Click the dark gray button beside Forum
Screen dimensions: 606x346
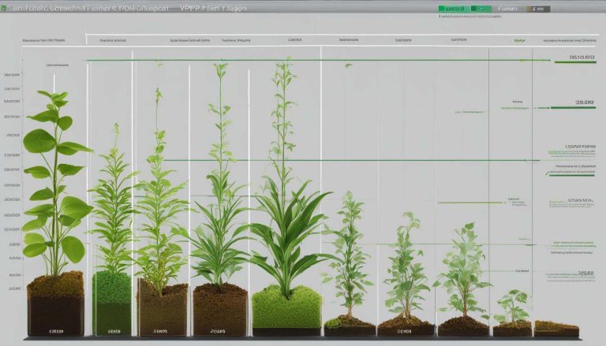click(537, 9)
